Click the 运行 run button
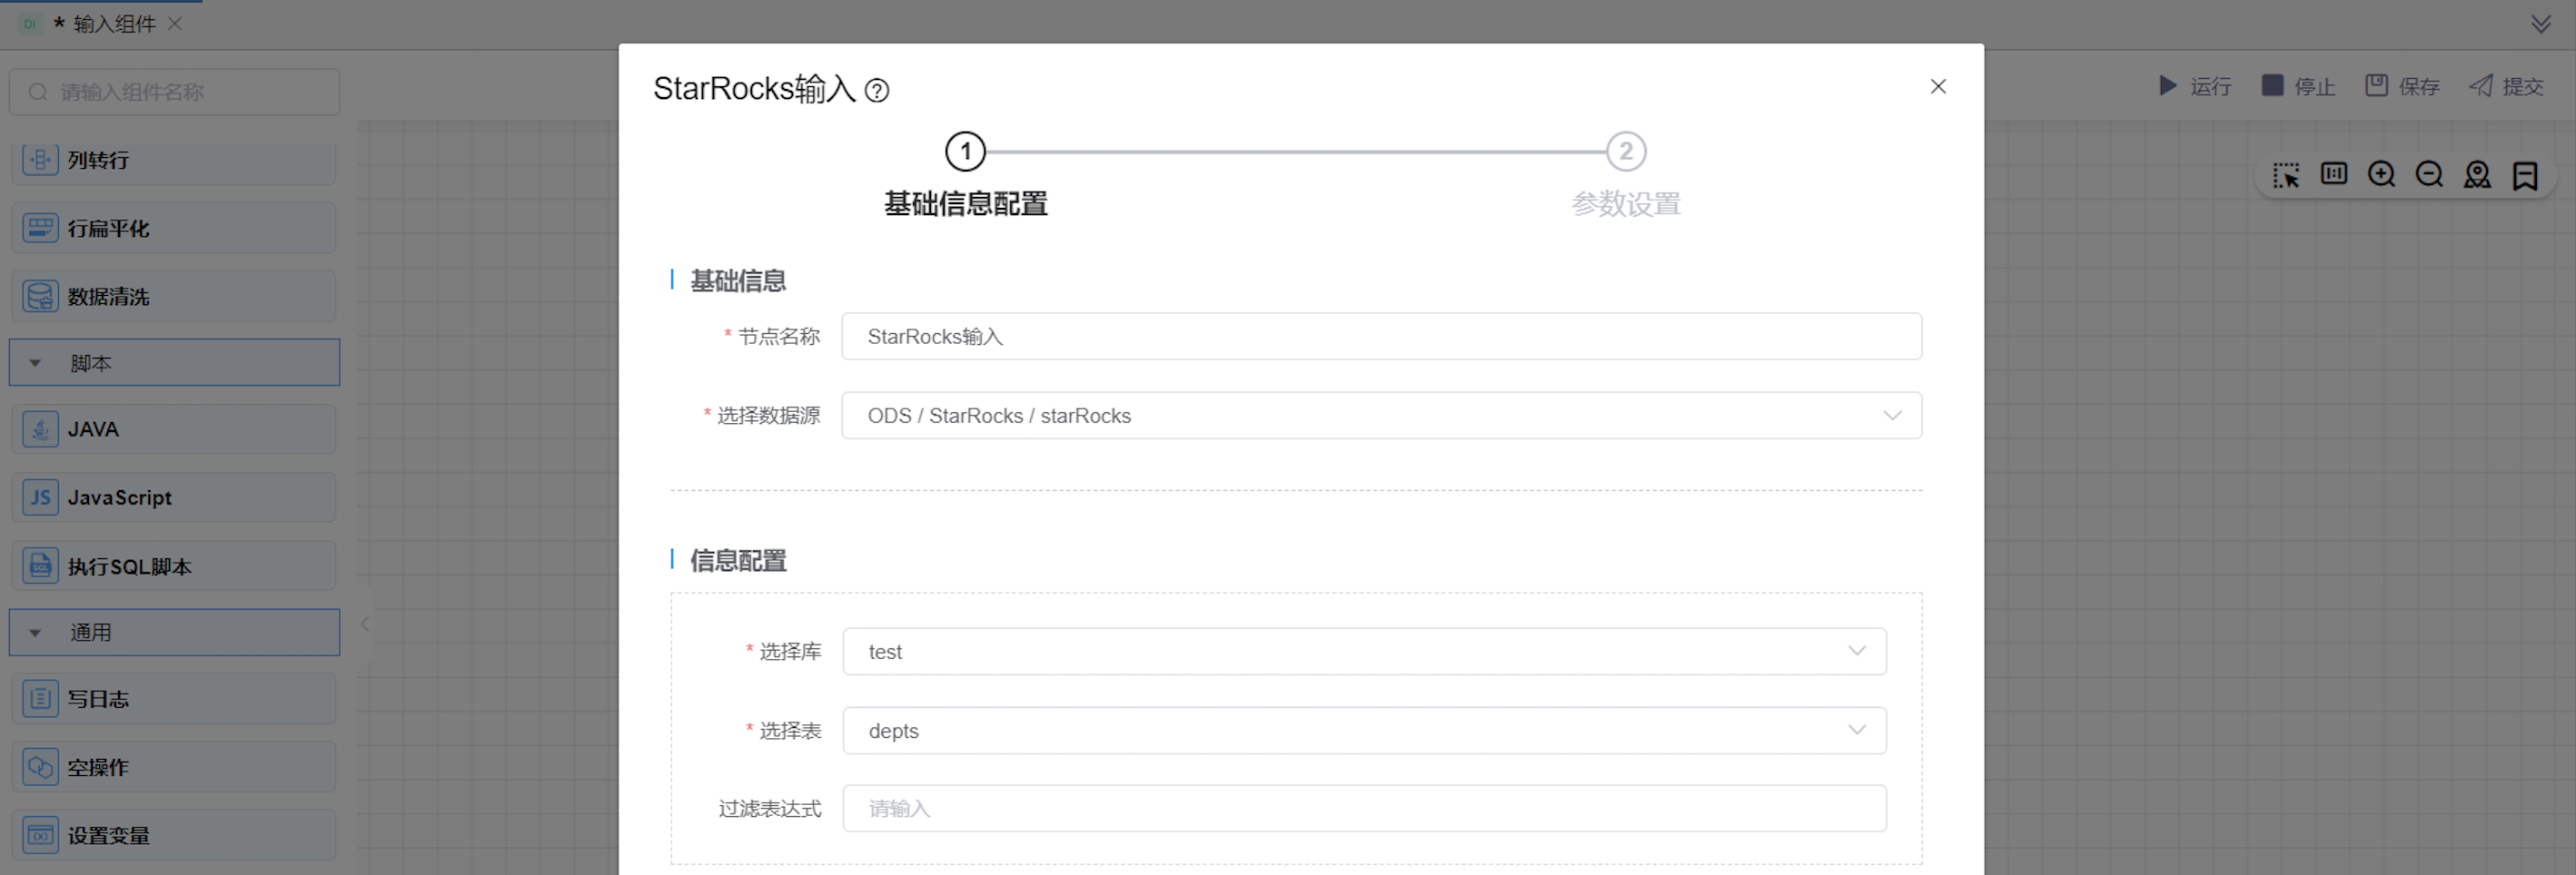The height and width of the screenshot is (875, 2576). click(x=2195, y=86)
